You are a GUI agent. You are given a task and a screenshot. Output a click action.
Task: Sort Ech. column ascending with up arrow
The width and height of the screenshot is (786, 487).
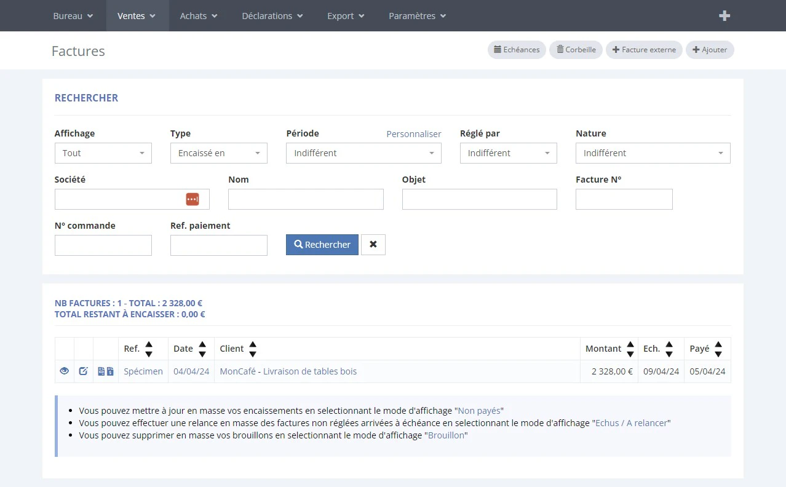click(x=669, y=344)
